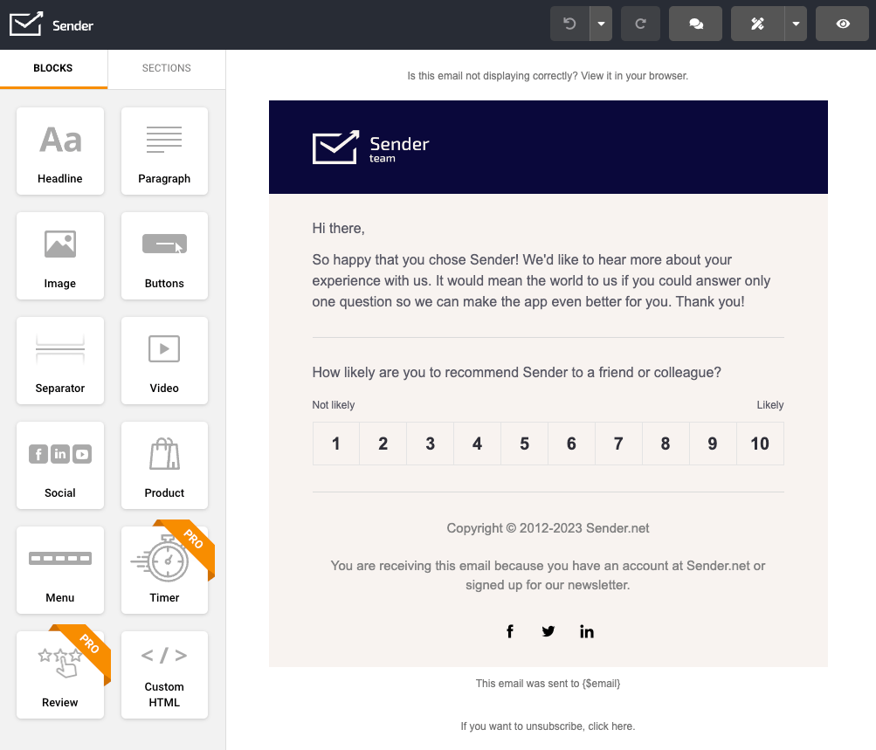876x750 pixels.
Task: Choose rating 5 on the scale
Action: pos(524,444)
